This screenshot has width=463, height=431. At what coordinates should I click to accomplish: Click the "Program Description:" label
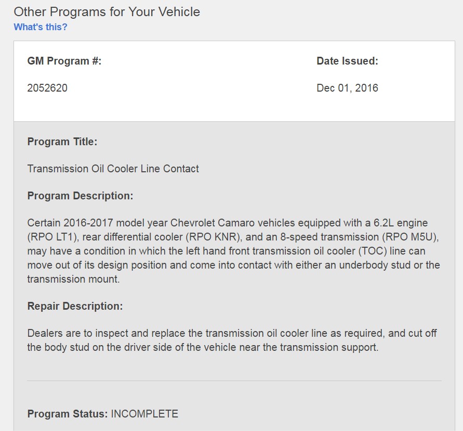pyautogui.click(x=81, y=196)
